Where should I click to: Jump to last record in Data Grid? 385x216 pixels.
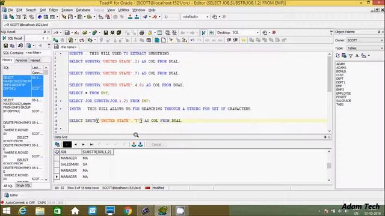click(x=91, y=145)
